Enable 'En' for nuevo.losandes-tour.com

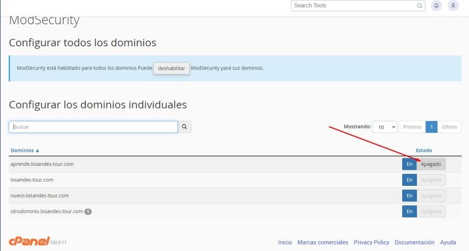[x=409, y=196]
